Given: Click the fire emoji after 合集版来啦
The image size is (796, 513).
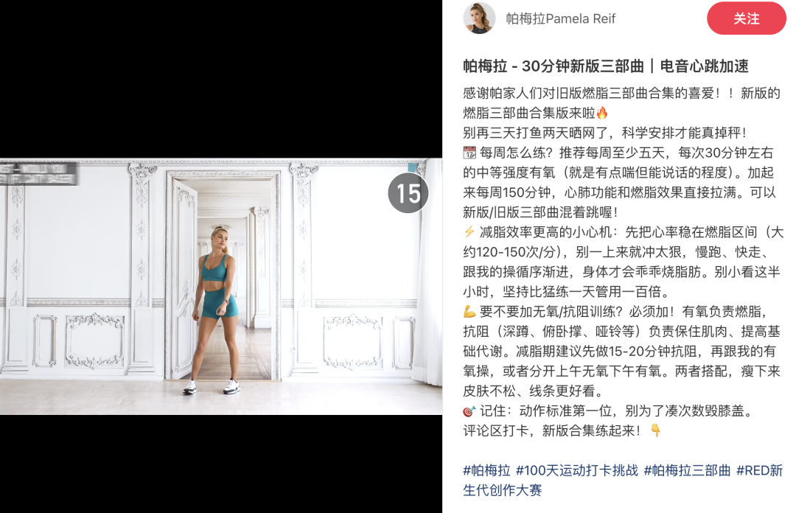Looking at the screenshot, I should (602, 113).
